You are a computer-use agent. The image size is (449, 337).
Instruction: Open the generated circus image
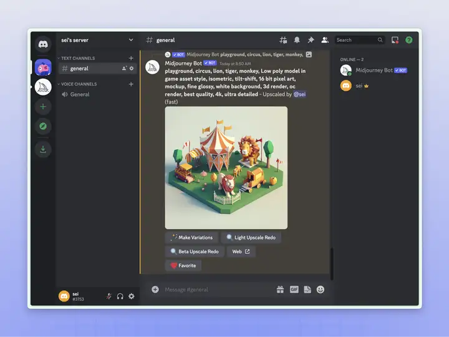tap(226, 168)
